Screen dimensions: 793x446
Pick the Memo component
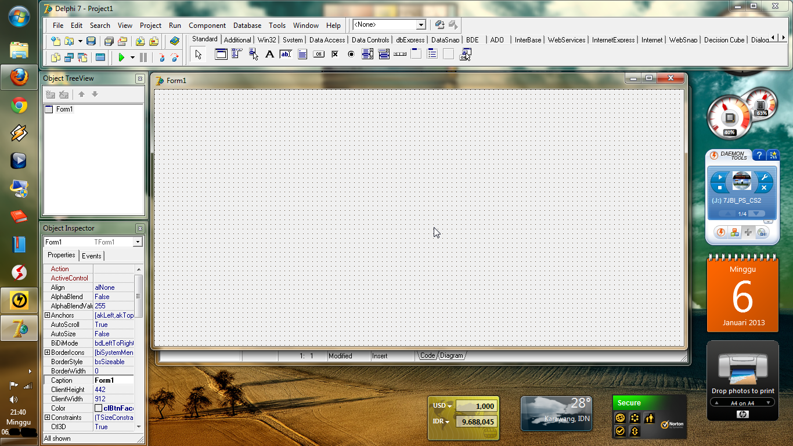coord(302,55)
